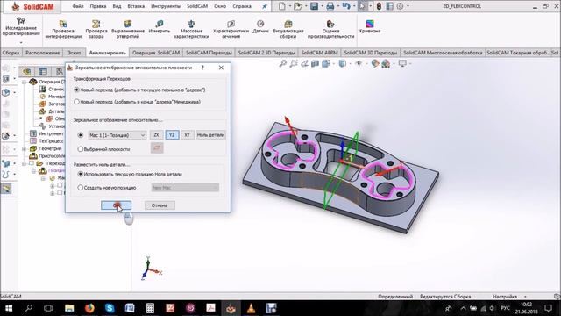Toggle the XY mirror plane button
561x316 pixels.
pos(187,134)
